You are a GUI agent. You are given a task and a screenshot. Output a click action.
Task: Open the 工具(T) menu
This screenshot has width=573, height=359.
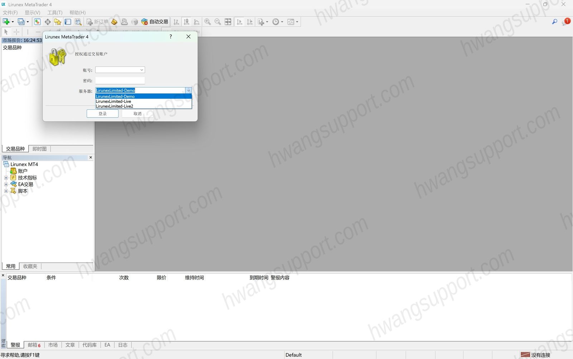coord(55,13)
